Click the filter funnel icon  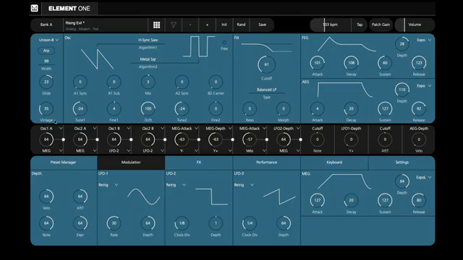tap(174, 25)
